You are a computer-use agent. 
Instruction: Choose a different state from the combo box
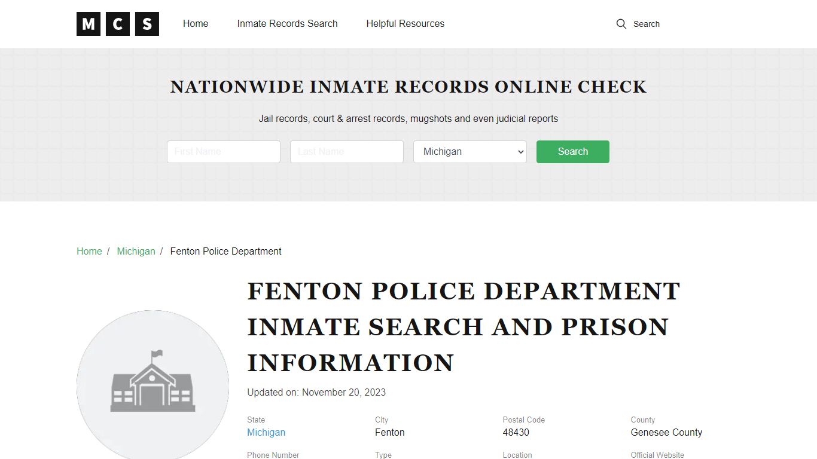click(470, 151)
